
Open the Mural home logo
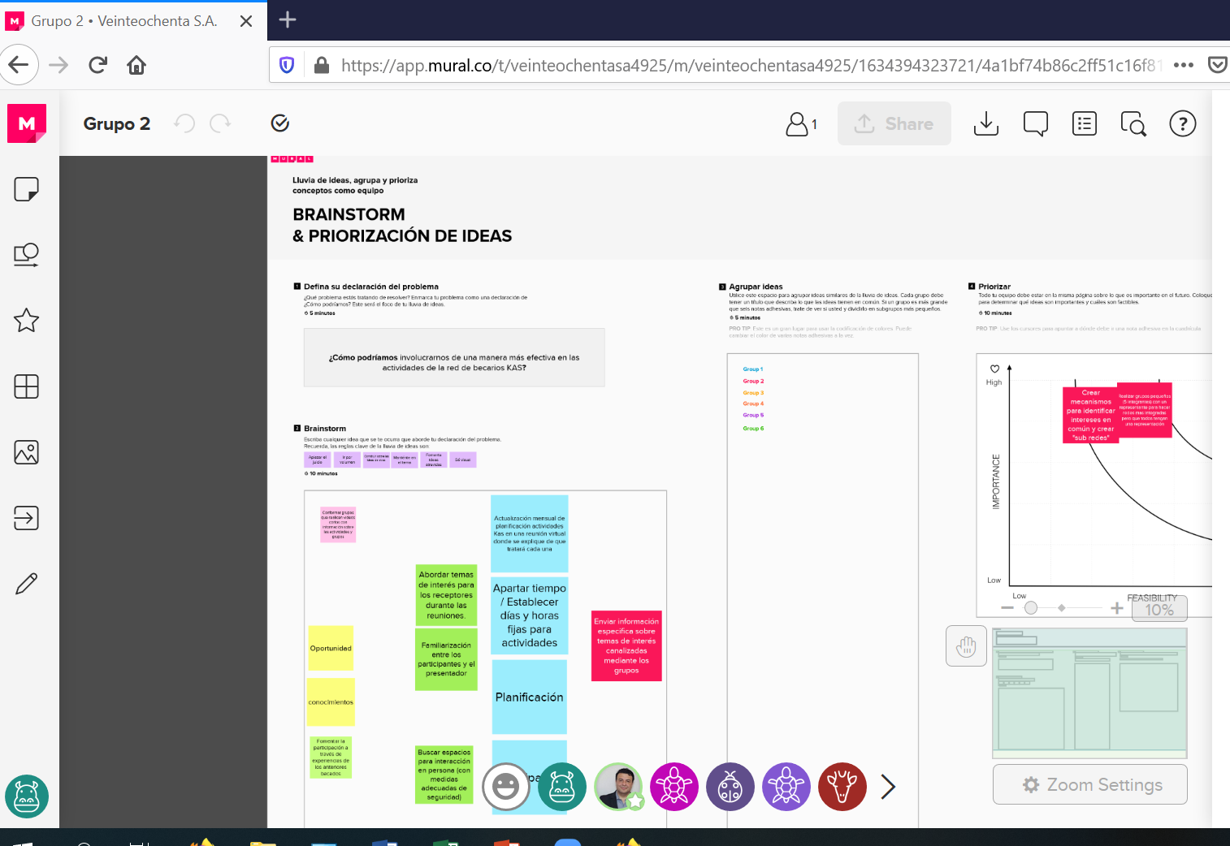[x=27, y=123]
